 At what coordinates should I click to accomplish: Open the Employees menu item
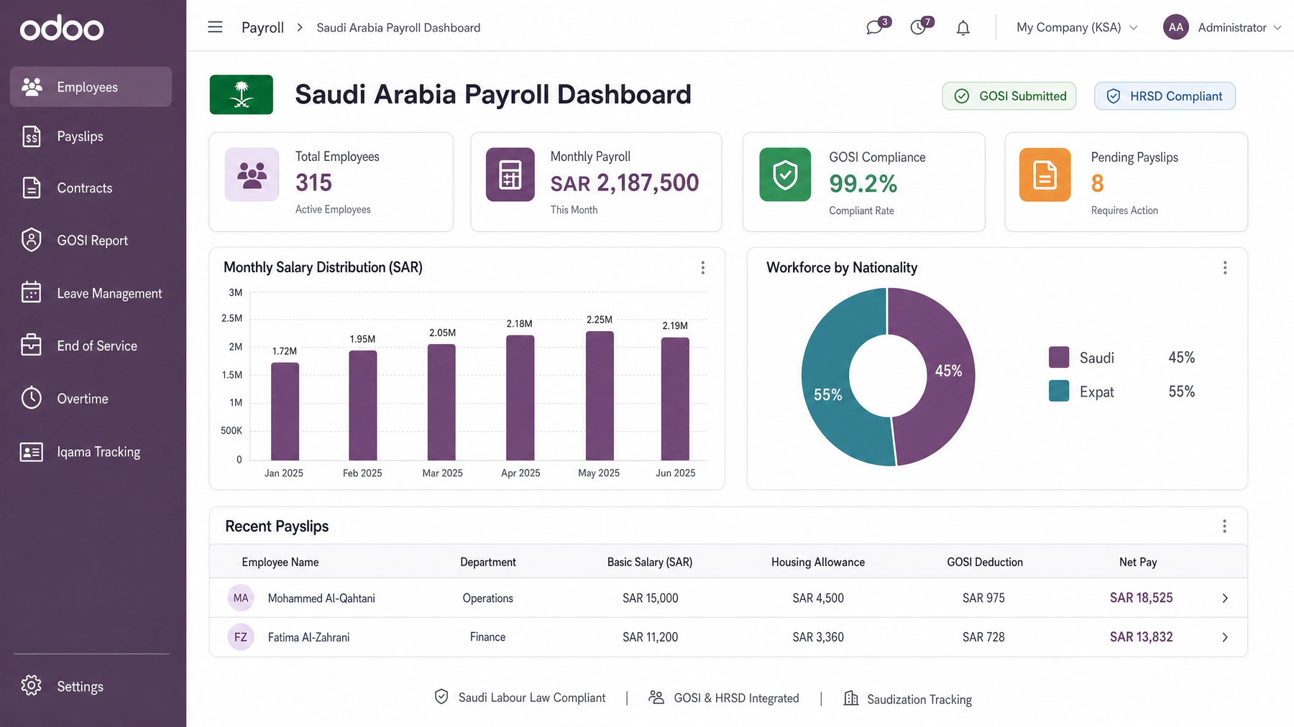point(91,87)
